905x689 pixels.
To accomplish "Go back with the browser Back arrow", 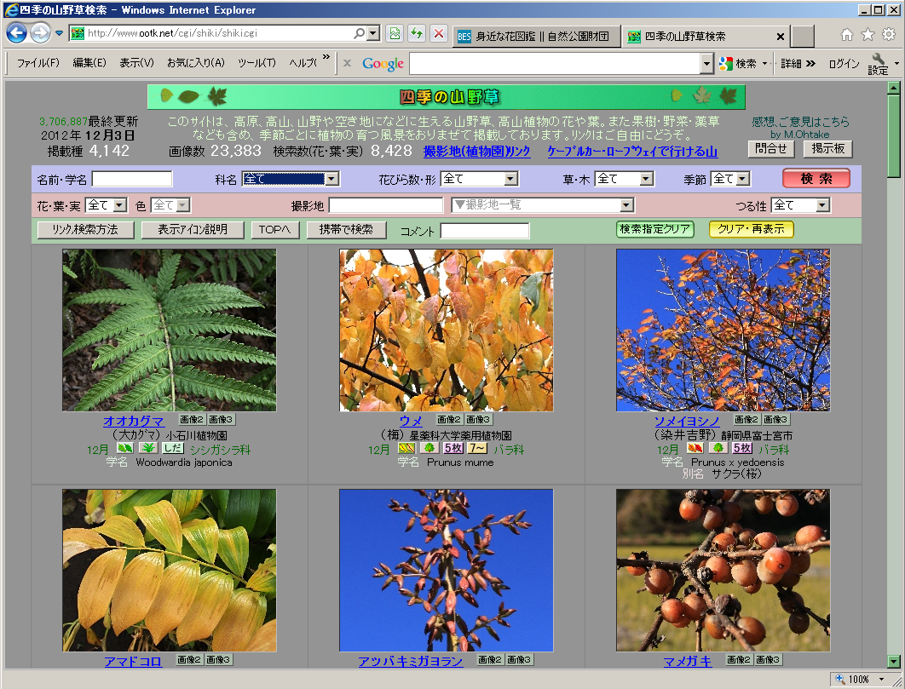I will click(x=16, y=33).
